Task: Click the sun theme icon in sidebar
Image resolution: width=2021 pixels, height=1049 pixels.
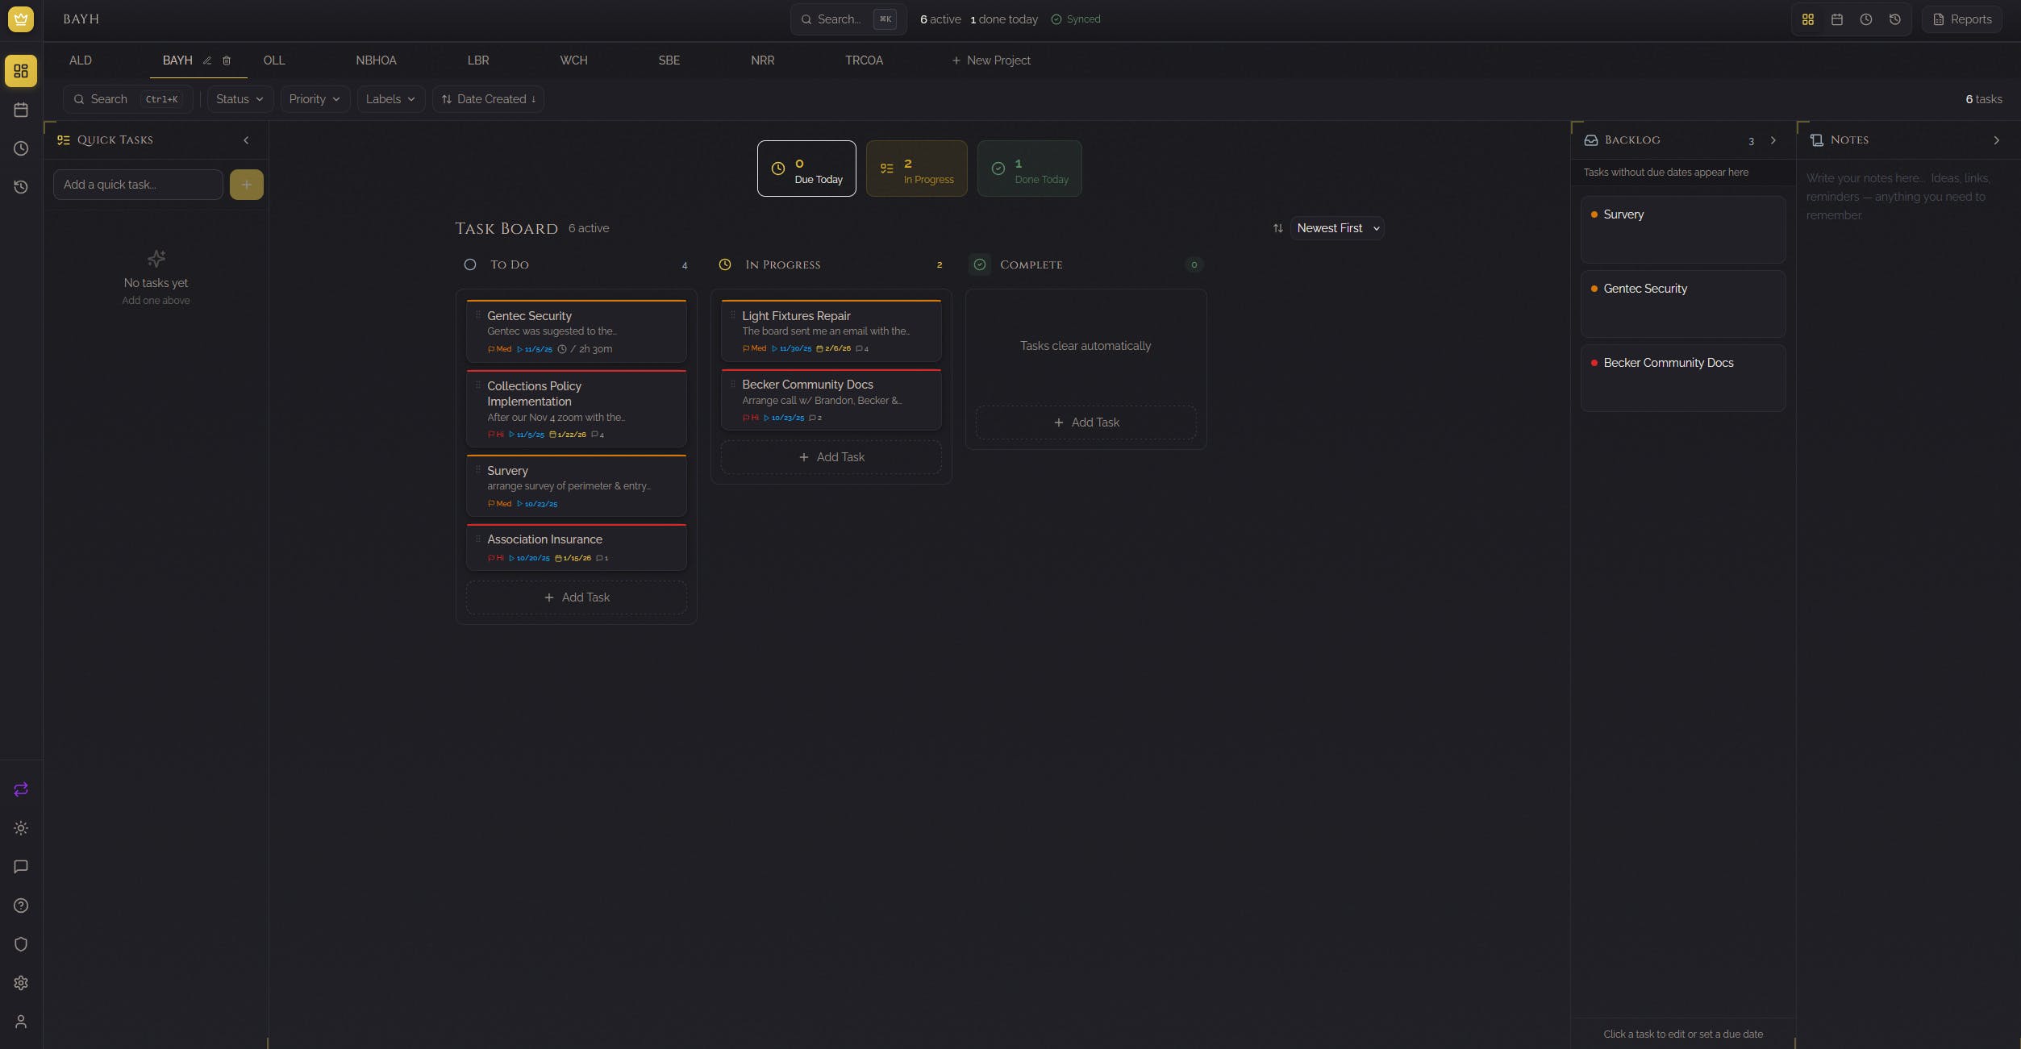Action: tap(21, 828)
